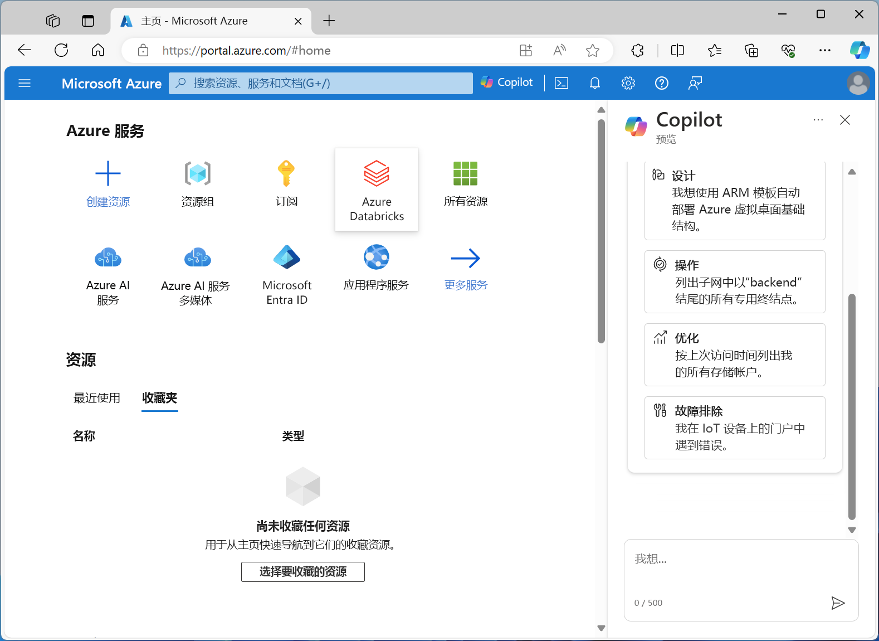Open Azure notifications bell
The height and width of the screenshot is (641, 879).
point(595,83)
